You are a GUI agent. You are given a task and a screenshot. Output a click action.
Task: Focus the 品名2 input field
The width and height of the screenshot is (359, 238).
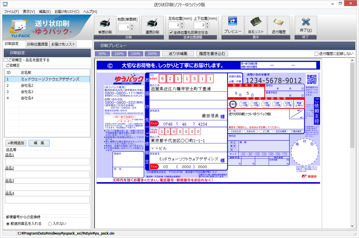coord(47,174)
